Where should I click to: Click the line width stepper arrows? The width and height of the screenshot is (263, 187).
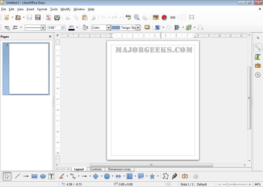click(x=63, y=27)
